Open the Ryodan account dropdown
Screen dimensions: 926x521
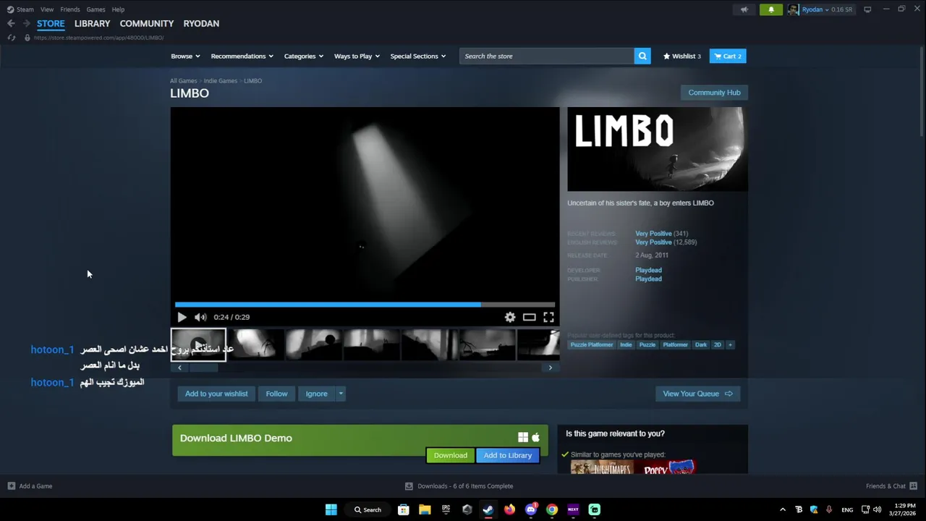pyautogui.click(x=815, y=9)
